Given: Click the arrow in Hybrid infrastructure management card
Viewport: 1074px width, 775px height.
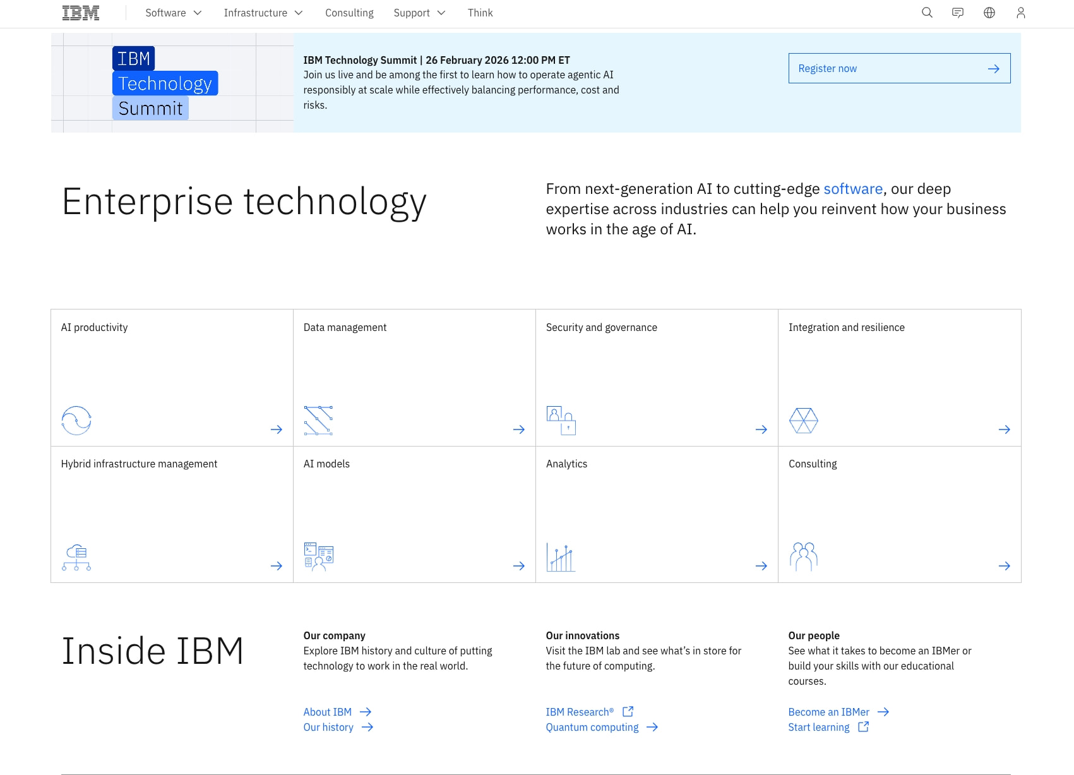Looking at the screenshot, I should click(277, 566).
